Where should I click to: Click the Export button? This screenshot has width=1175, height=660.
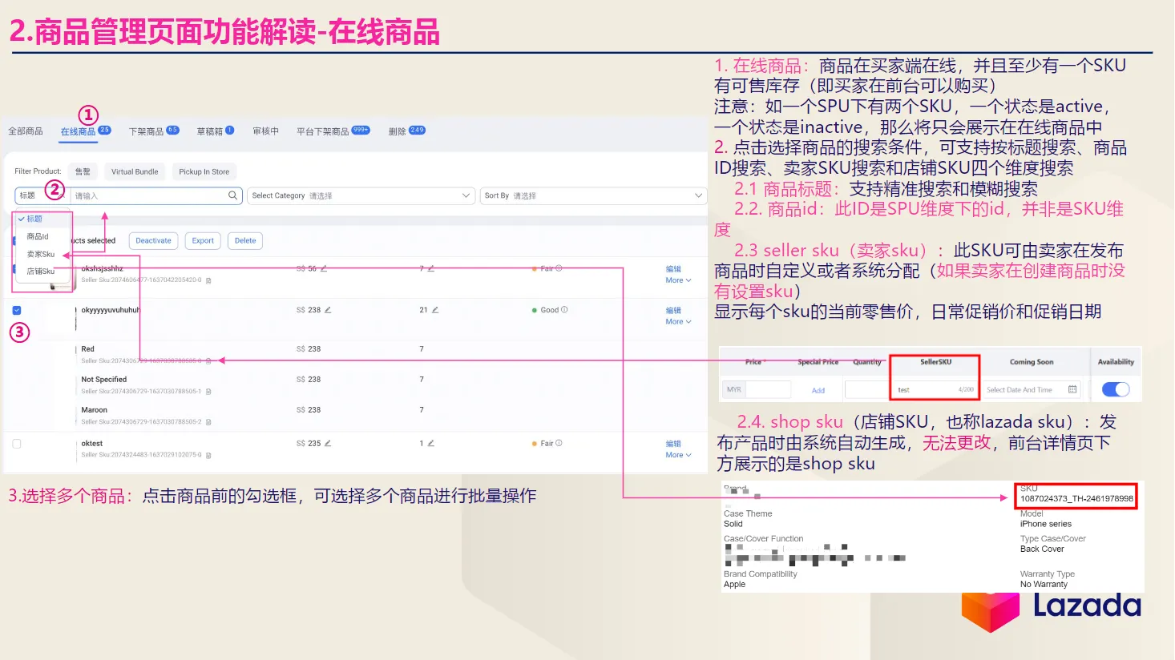(202, 240)
